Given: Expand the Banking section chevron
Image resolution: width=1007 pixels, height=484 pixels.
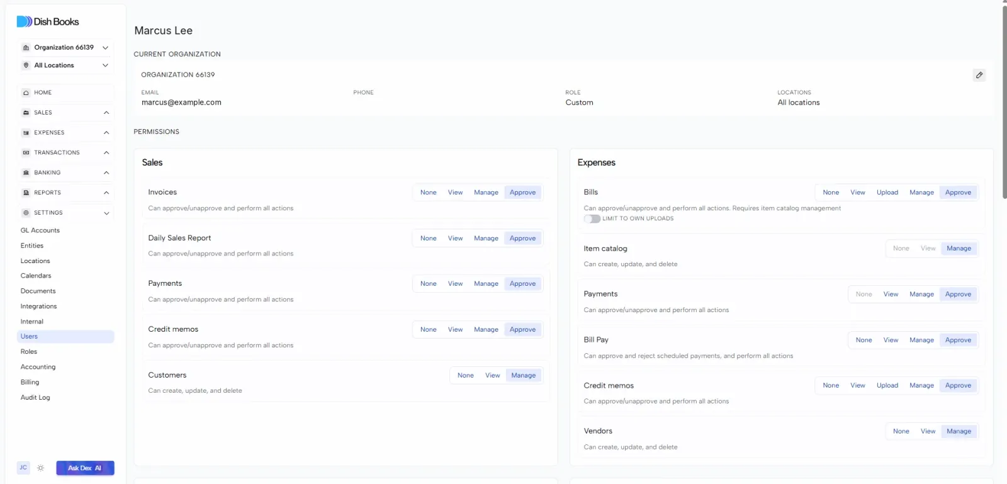Looking at the screenshot, I should point(106,172).
